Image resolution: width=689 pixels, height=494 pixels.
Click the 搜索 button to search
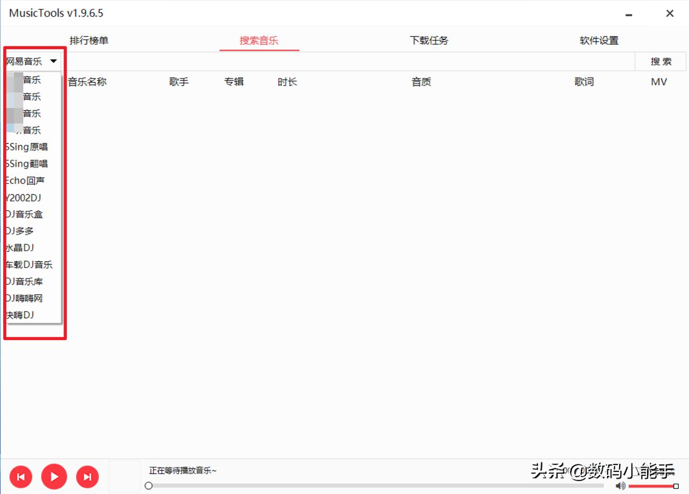point(661,61)
